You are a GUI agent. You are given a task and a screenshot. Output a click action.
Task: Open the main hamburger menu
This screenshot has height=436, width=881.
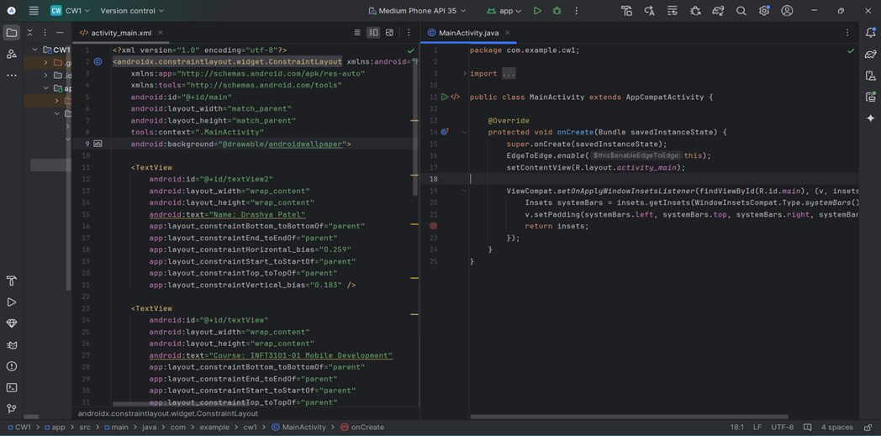pyautogui.click(x=34, y=11)
